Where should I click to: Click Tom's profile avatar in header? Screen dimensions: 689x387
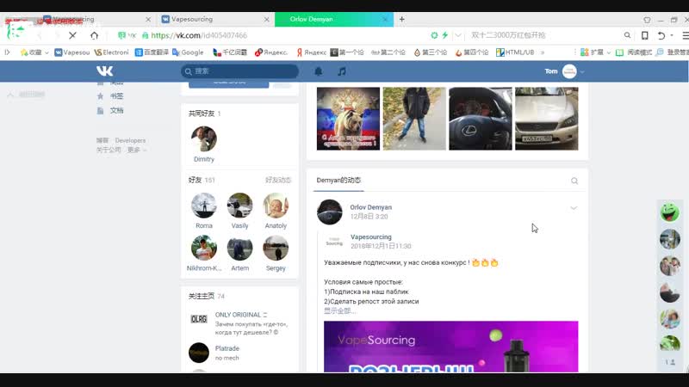coord(569,71)
